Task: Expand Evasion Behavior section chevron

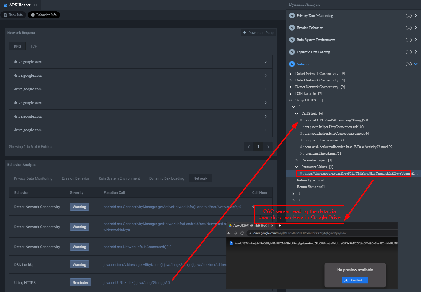Action: coord(416,28)
